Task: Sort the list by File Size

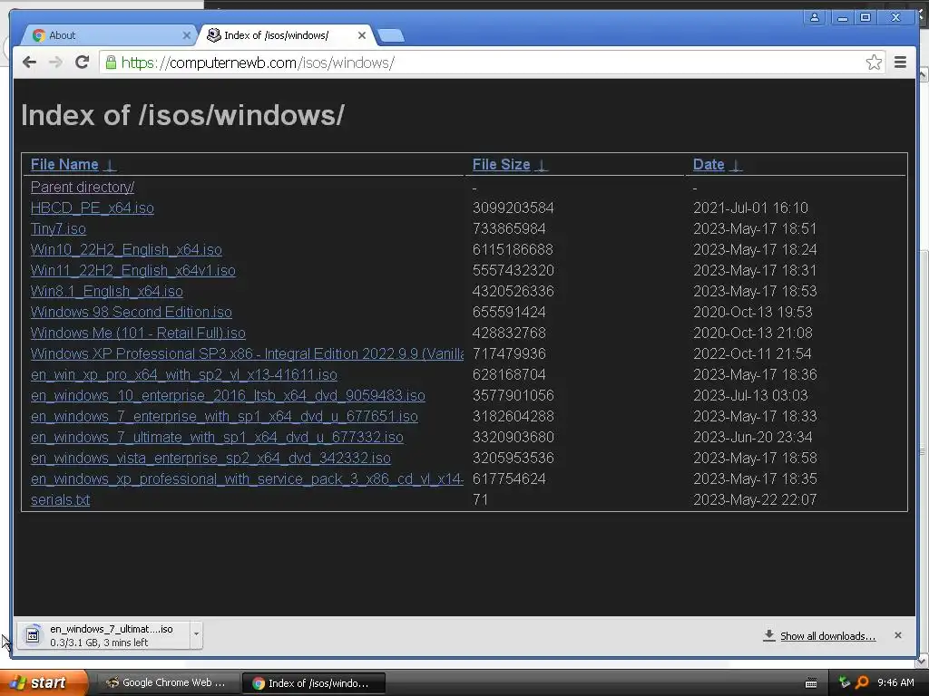Action: click(501, 165)
